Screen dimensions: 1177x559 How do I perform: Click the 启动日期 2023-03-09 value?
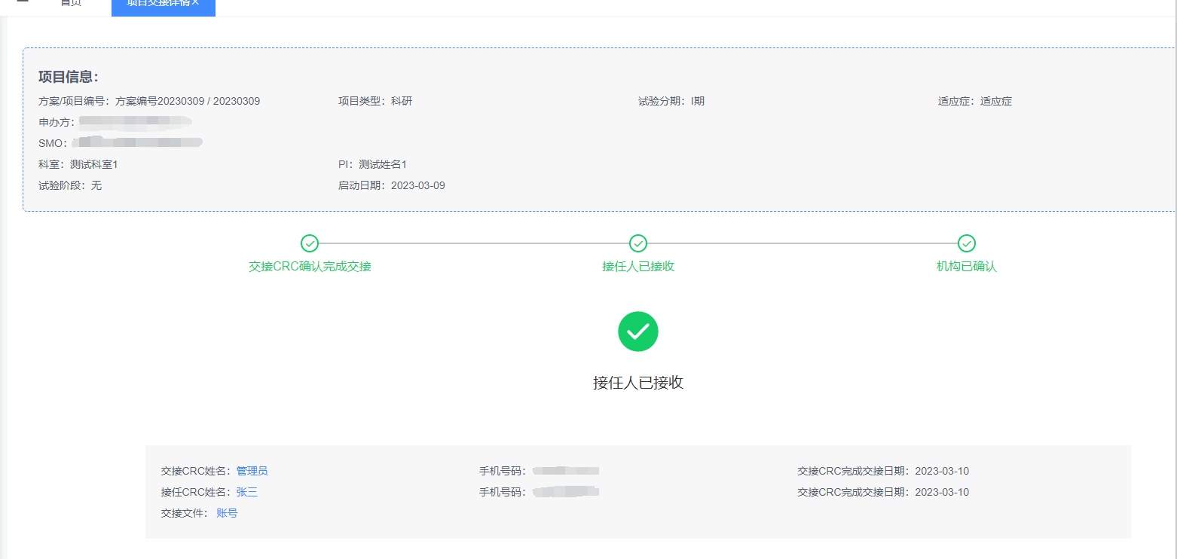[418, 185]
